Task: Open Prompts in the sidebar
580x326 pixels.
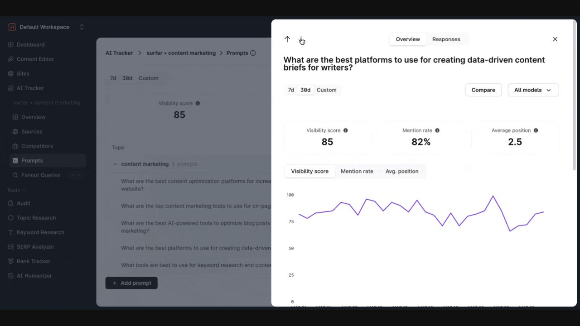Action: tap(48, 161)
